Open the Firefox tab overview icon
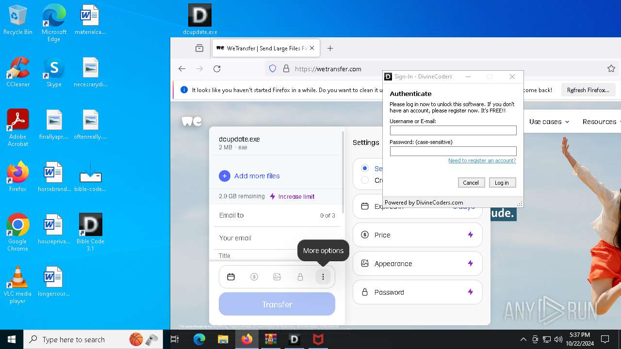This screenshot has width=621, height=349. pyautogui.click(x=199, y=48)
